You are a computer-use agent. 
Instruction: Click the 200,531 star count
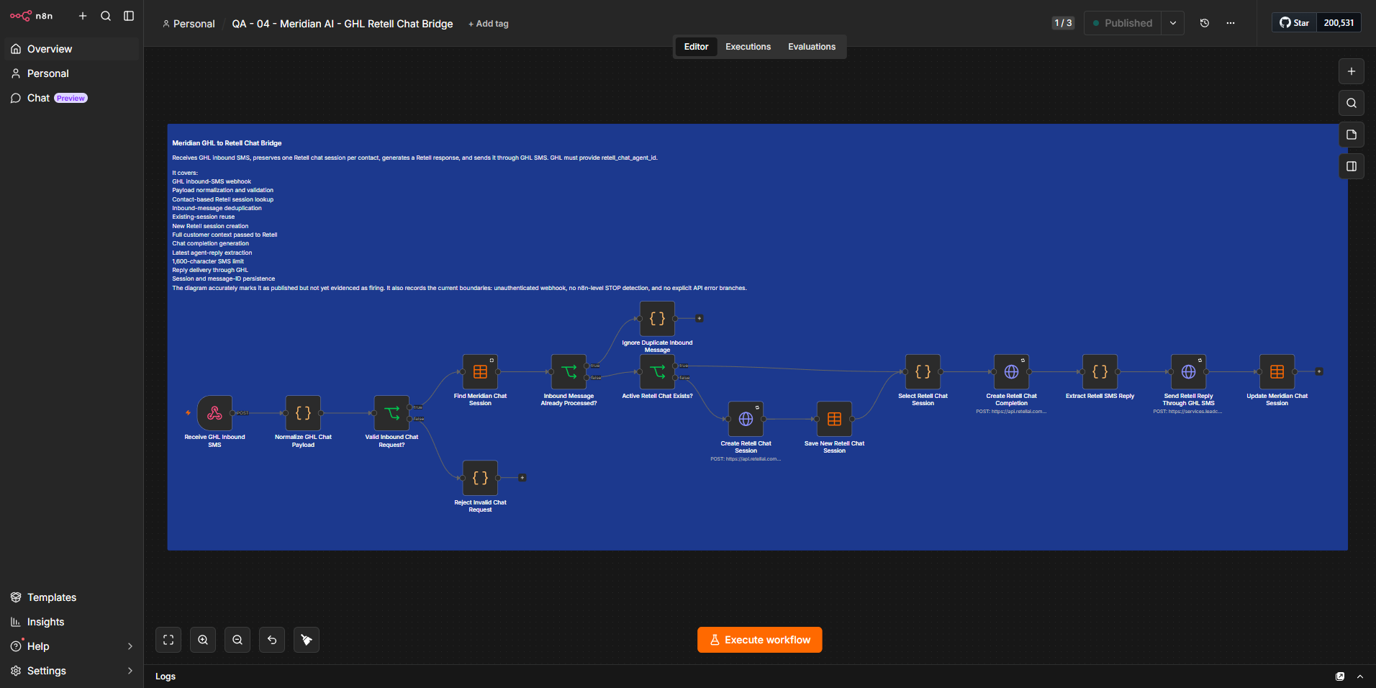pyautogui.click(x=1339, y=23)
